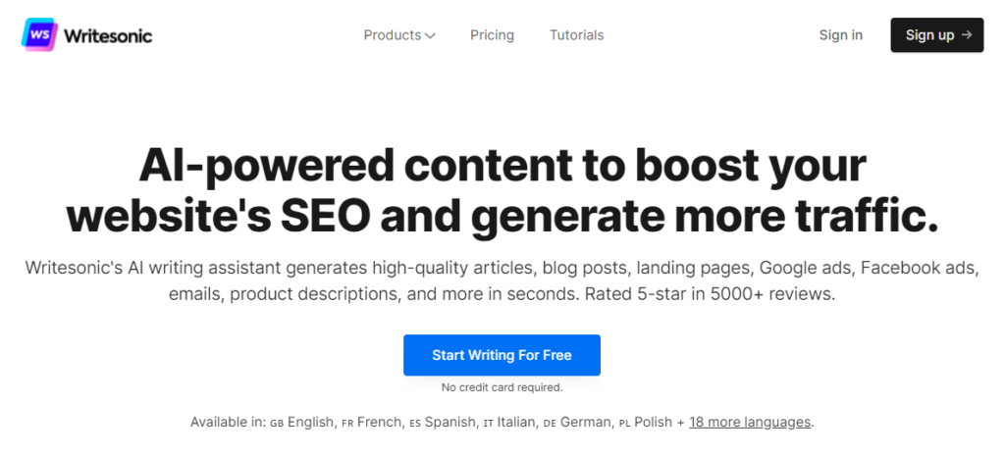The height and width of the screenshot is (457, 1005).
Task: Click the Start Writing For Free button
Action: pyautogui.click(x=502, y=355)
